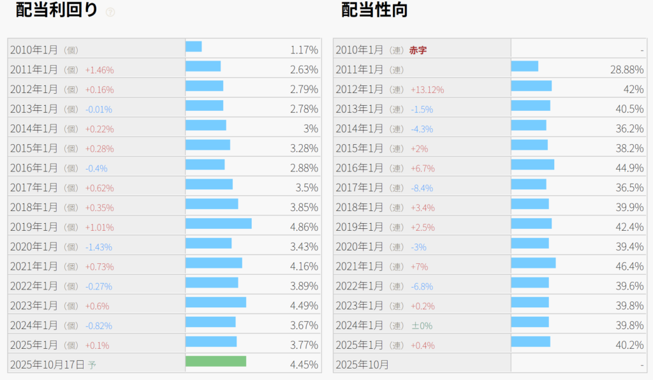This screenshot has width=653, height=380.
Task: Click the red 赤字 label for 2010年1月
Action: [418, 50]
